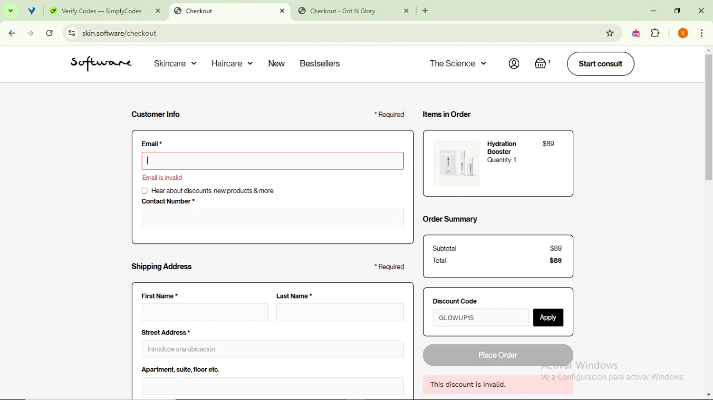Click the 'Quantity: 1' text
This screenshot has width=713, height=400.
pos(501,160)
